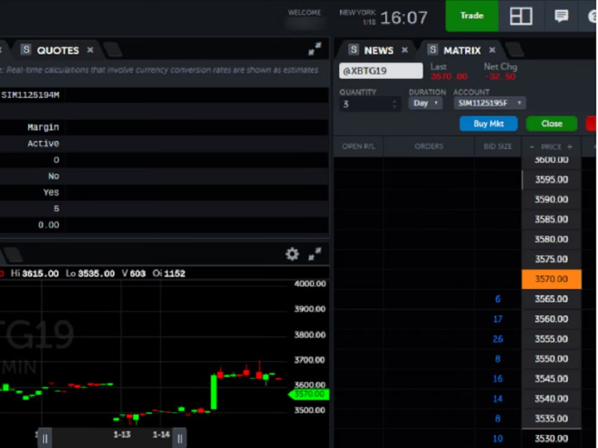Click the S symbol-link icon on QUOTES tab
This screenshot has height=448, width=598.
26,50
